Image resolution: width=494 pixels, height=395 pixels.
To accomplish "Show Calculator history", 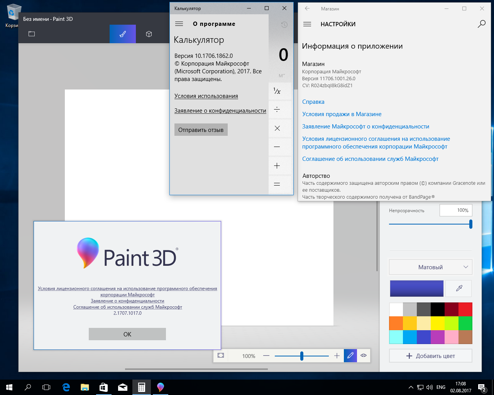I will click(284, 25).
